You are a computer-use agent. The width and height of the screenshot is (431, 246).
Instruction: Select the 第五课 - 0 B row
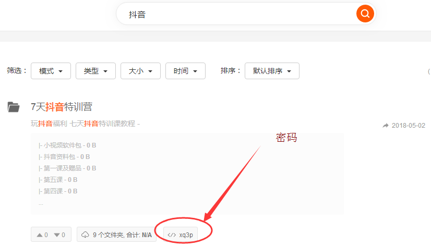point(58,180)
